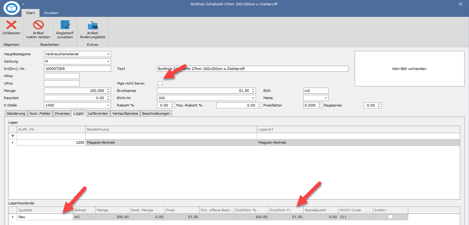469x225 pixels.
Task: Sort by Bezeichnung column header
Action: coord(171,129)
